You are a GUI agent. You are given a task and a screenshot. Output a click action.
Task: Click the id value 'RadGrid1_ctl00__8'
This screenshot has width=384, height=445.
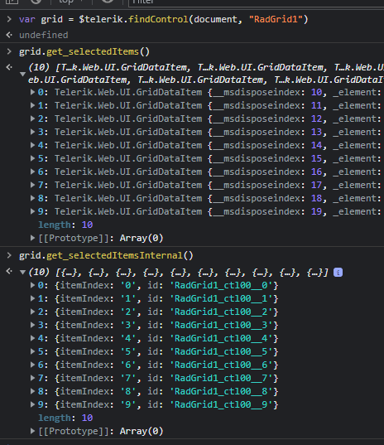click(221, 391)
